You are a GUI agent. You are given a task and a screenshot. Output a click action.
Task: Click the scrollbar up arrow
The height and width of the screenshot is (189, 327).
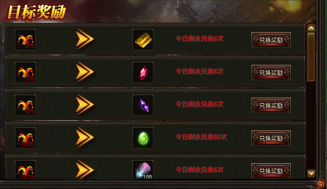[x=311, y=28]
